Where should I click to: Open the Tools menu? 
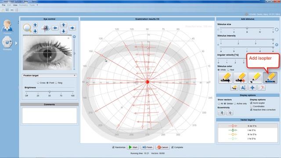click(32, 5)
